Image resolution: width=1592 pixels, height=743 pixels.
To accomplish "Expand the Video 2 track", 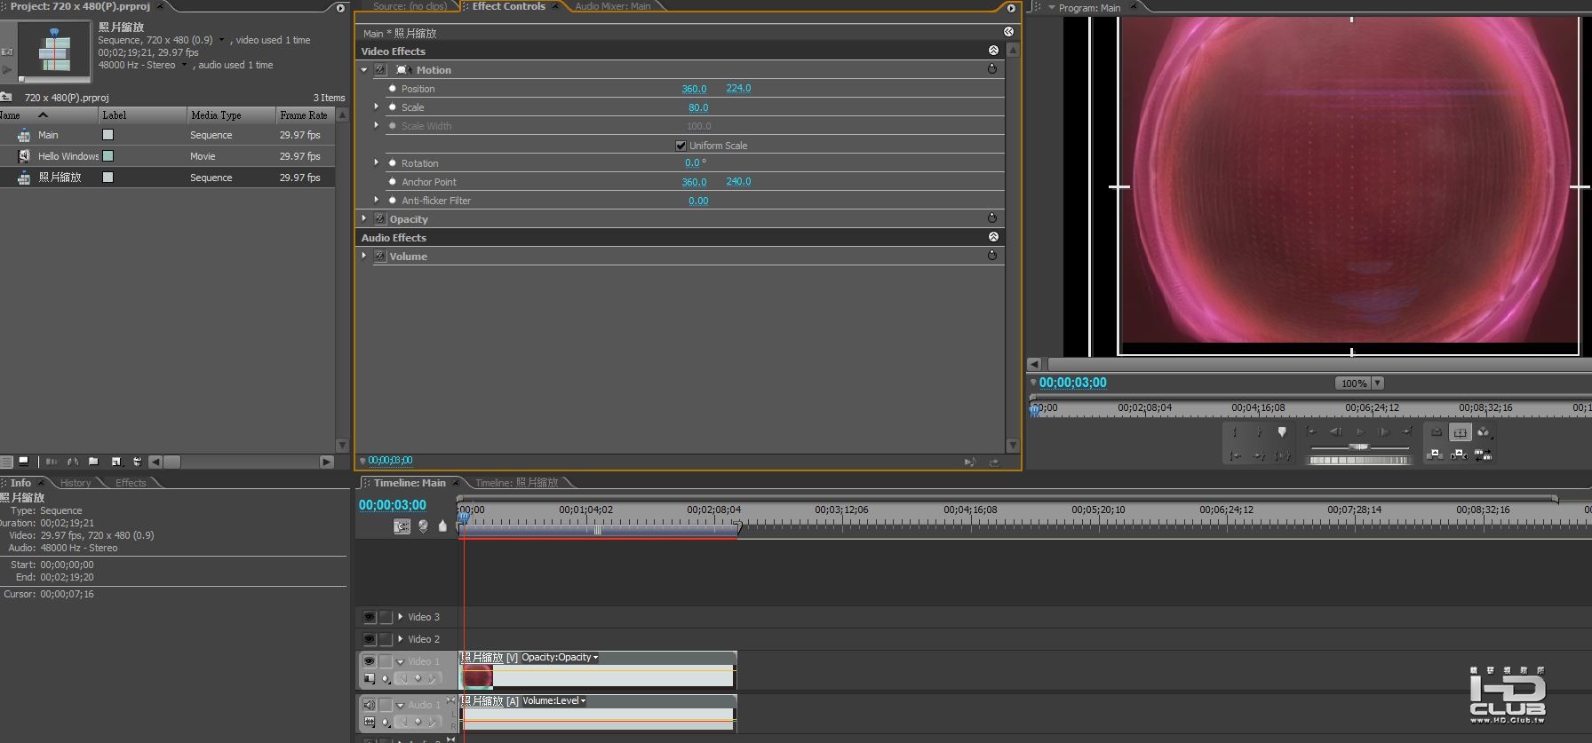I will (401, 639).
